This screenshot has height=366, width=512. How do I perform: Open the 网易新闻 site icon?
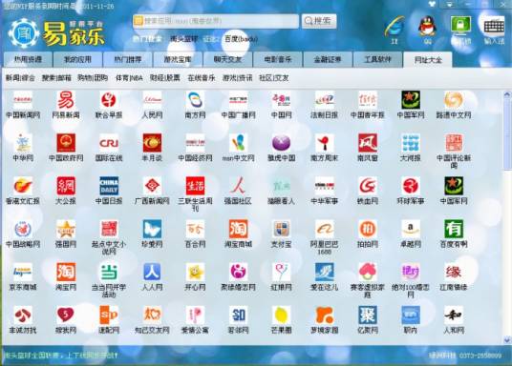[66, 100]
